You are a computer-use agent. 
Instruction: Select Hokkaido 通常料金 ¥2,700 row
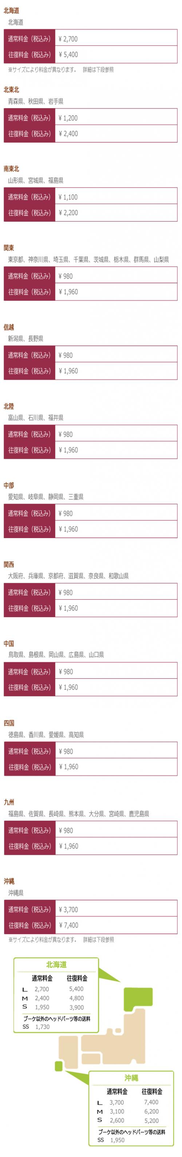[x=90, y=39]
